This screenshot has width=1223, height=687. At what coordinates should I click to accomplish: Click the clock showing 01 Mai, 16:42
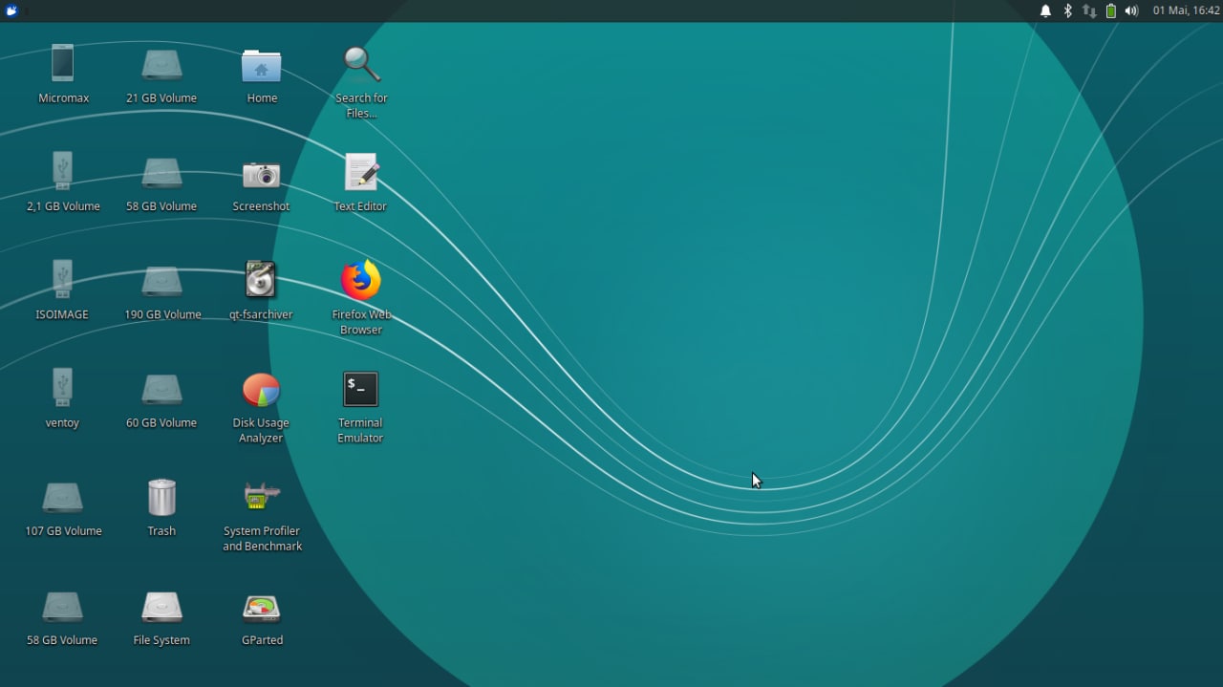(1186, 11)
